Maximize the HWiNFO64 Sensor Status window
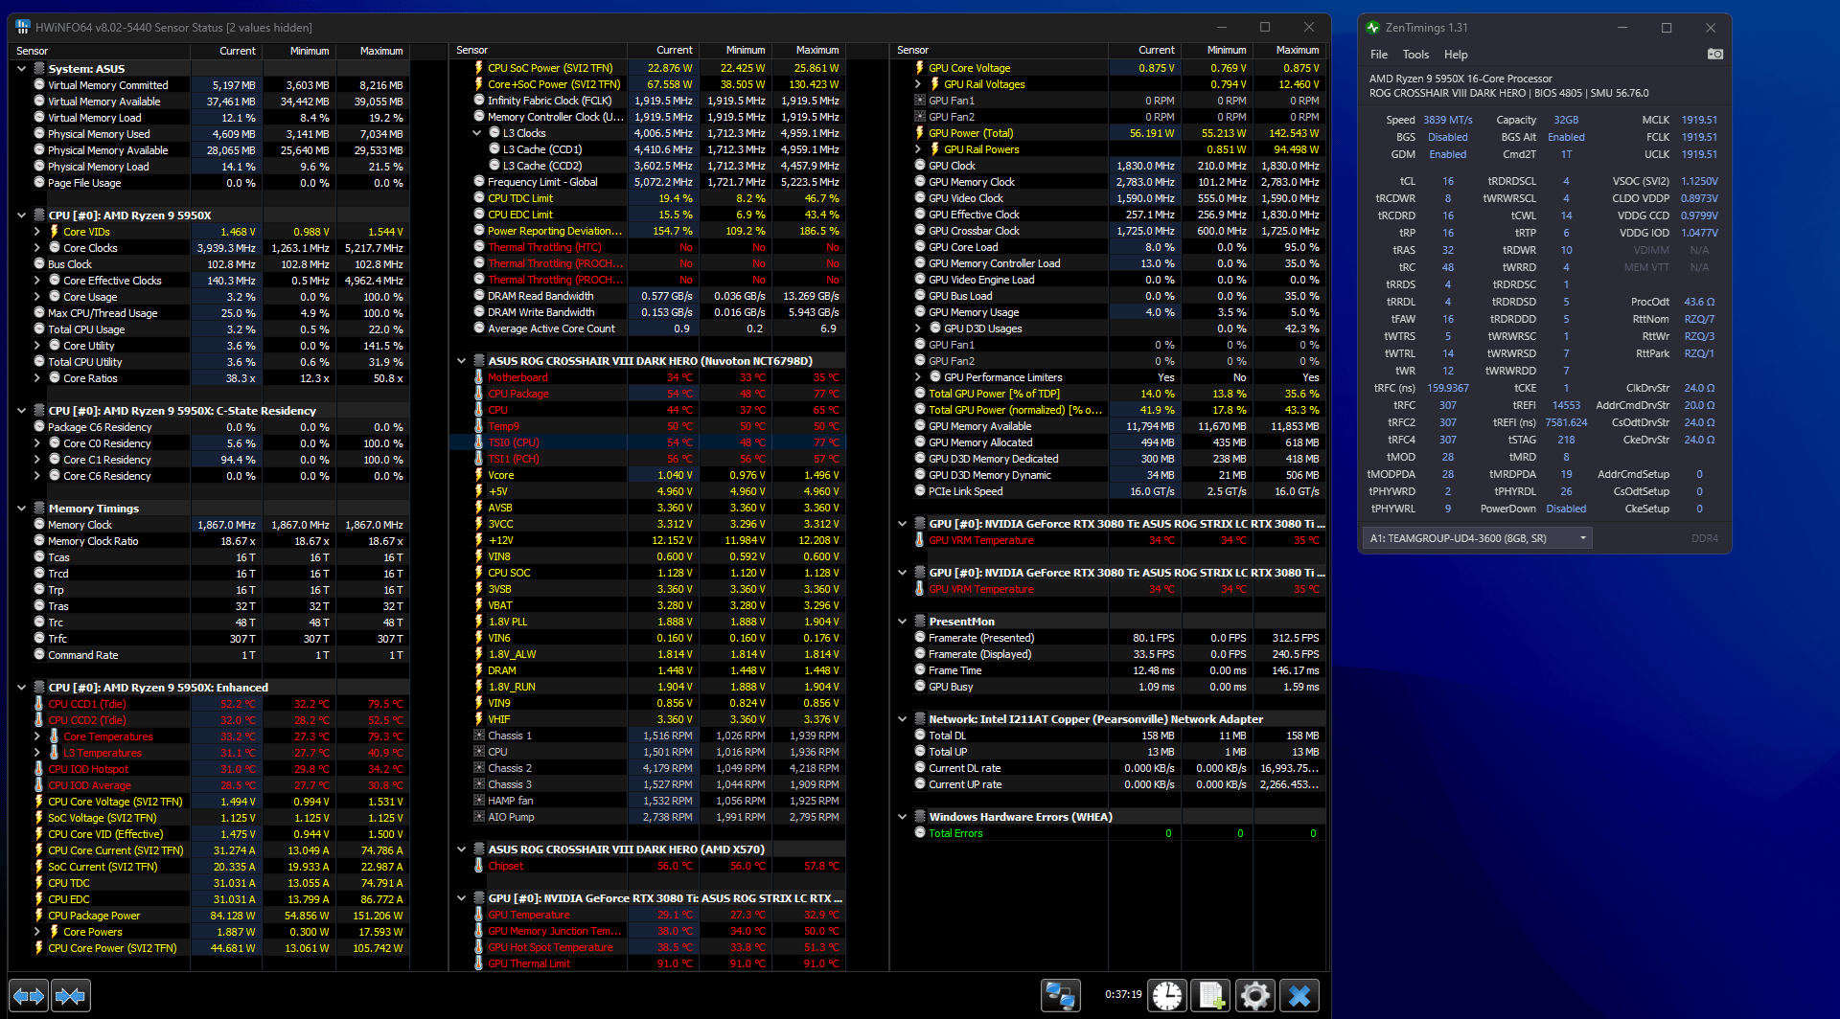The height and width of the screenshot is (1019, 1840). click(1265, 27)
